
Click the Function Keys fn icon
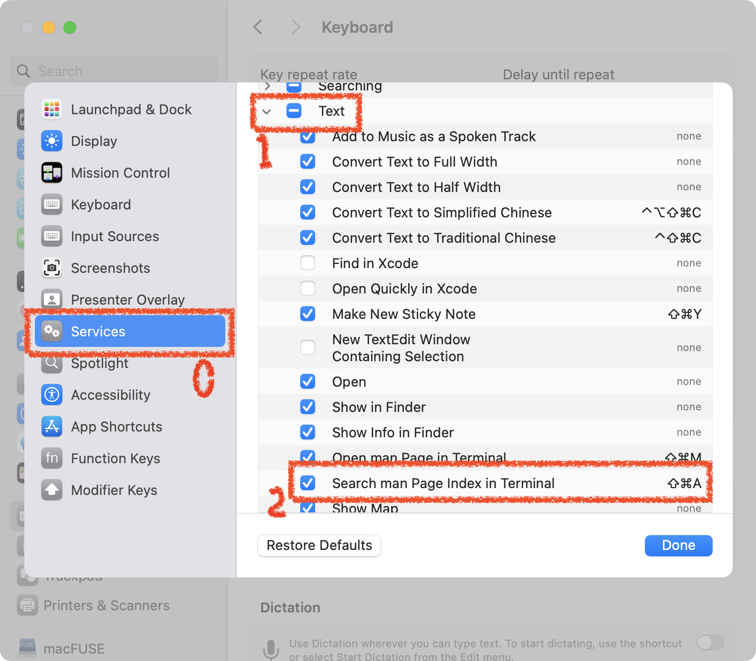pyautogui.click(x=52, y=458)
